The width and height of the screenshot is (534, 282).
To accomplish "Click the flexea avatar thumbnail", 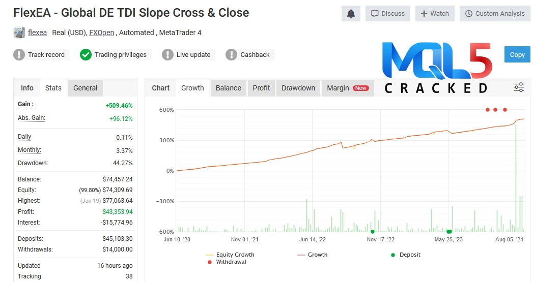I will pyautogui.click(x=19, y=33).
